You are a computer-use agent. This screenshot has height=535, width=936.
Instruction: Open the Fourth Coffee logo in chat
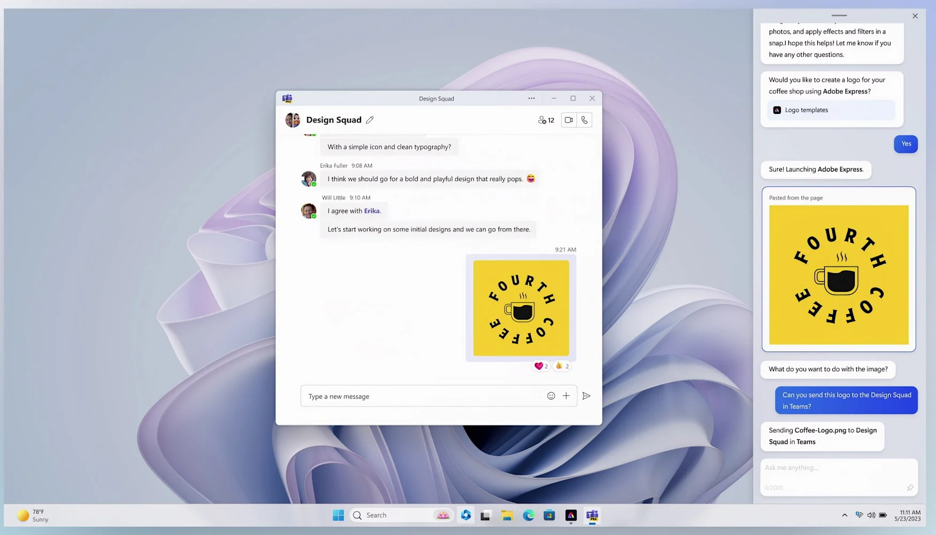(x=521, y=308)
